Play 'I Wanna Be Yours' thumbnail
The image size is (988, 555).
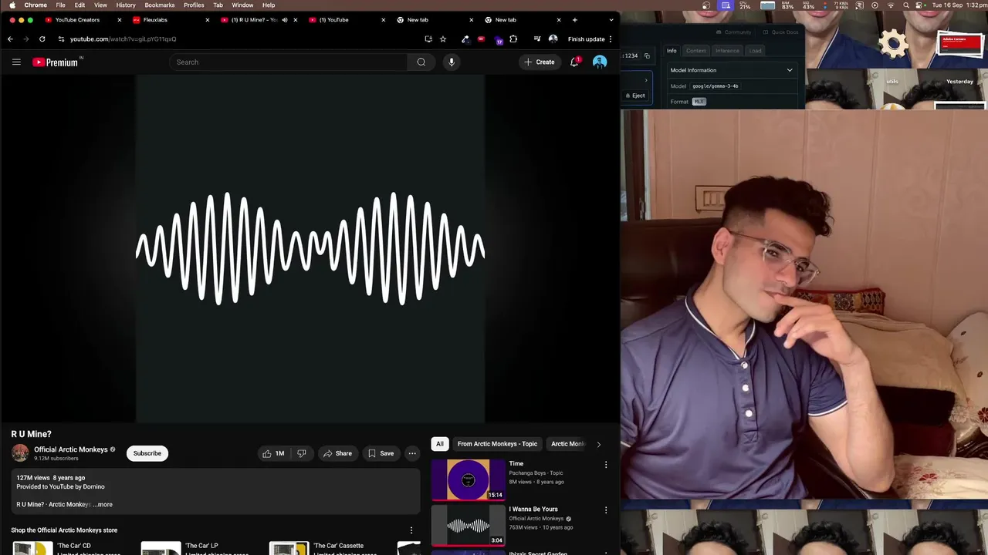pyautogui.click(x=468, y=525)
